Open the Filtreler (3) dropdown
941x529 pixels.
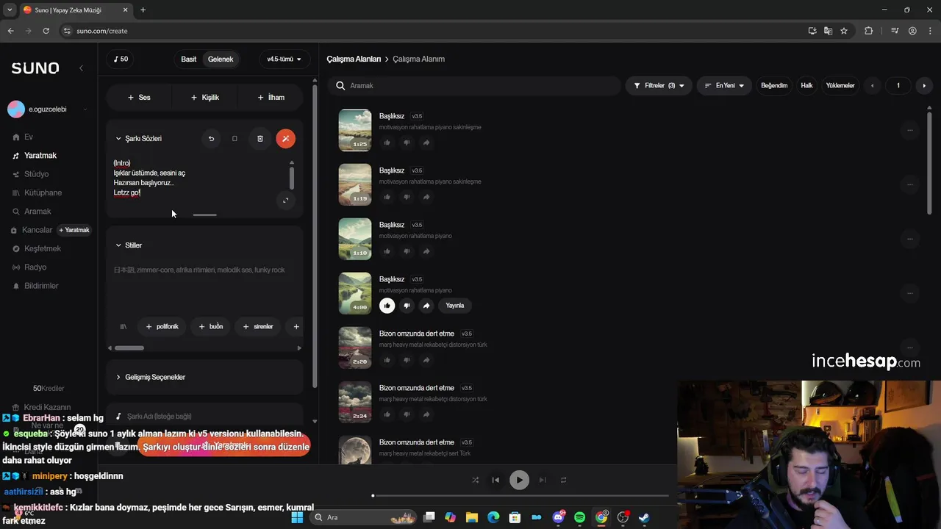click(x=659, y=85)
